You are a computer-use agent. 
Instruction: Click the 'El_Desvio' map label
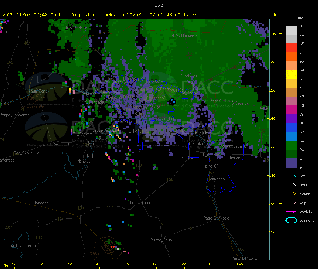(x=83, y=134)
